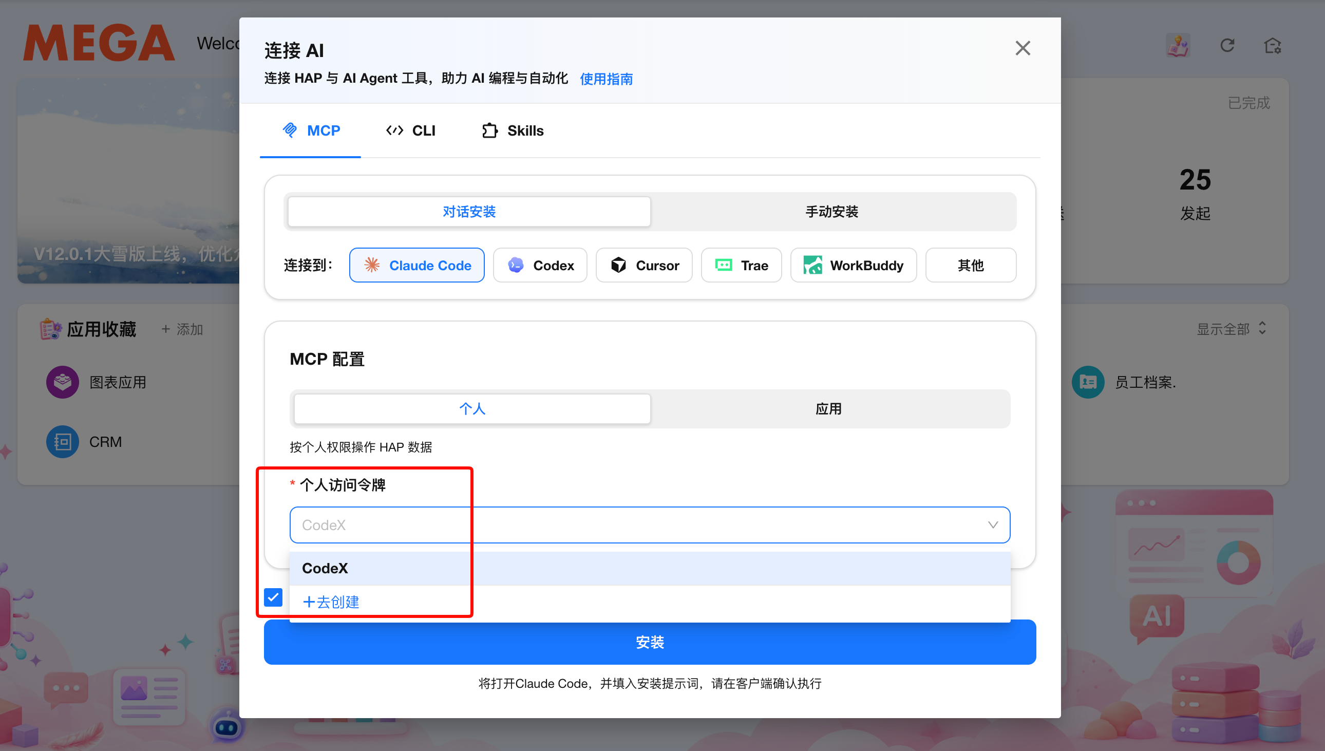Choose Cursor as connection target
The width and height of the screenshot is (1325, 751).
click(644, 265)
